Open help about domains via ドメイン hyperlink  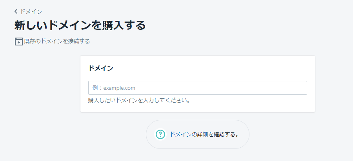pos(180,134)
